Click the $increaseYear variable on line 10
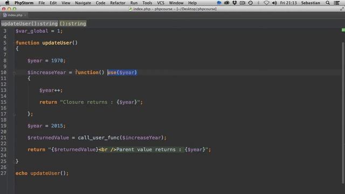This screenshot has height=194, width=345. click(x=47, y=73)
